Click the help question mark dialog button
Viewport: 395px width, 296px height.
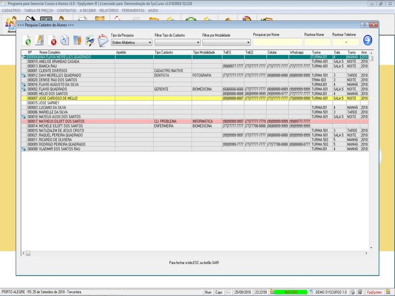(x=364, y=25)
